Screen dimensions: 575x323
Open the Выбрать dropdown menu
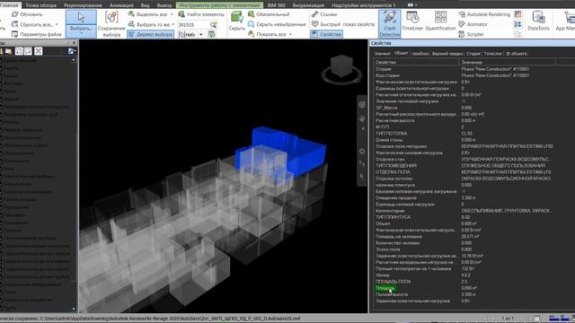pos(81,31)
